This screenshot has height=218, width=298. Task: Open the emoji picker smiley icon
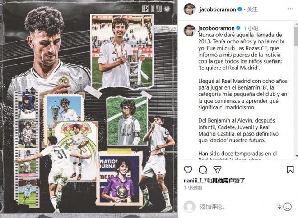[x=287, y=207]
